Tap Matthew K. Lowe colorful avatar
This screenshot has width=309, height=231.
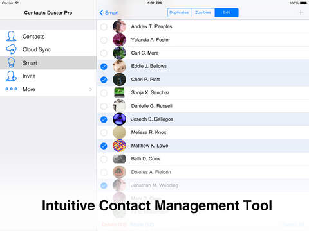tap(119, 146)
